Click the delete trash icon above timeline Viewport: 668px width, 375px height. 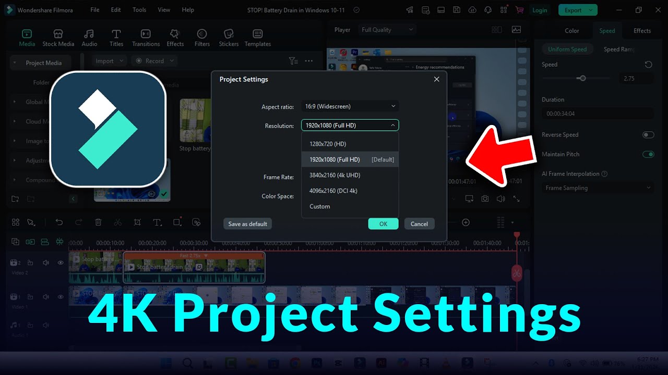[98, 222]
